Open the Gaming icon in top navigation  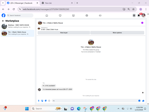tap(100, 16)
